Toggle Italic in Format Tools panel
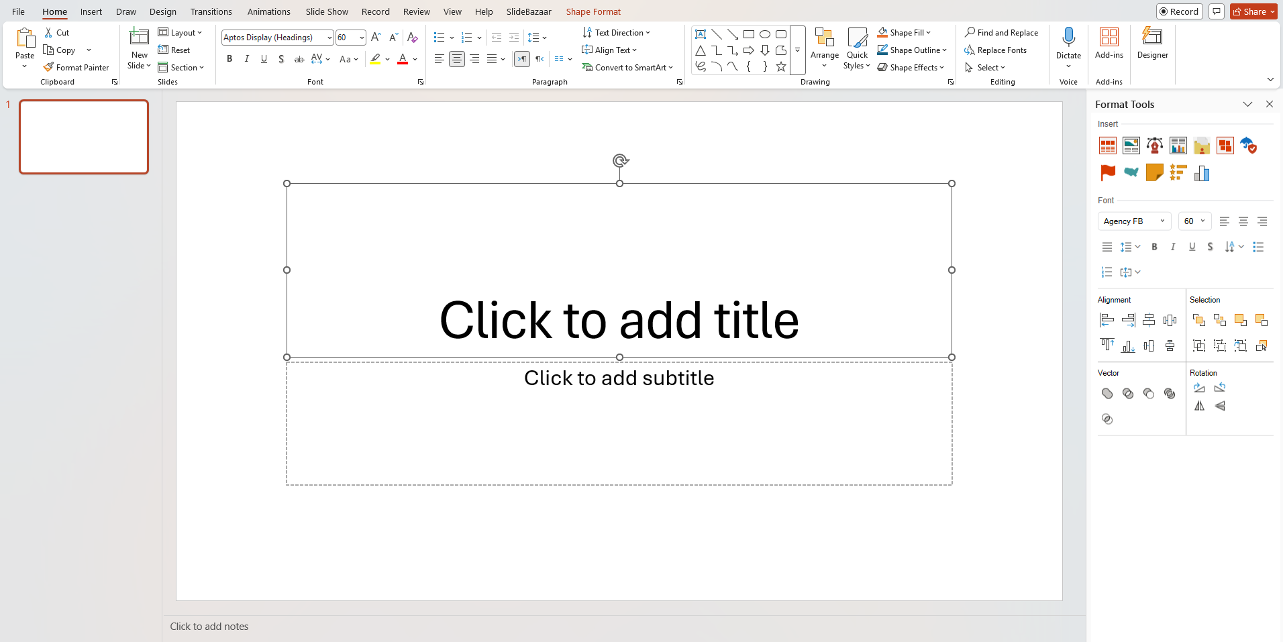The image size is (1283, 642). click(x=1173, y=247)
